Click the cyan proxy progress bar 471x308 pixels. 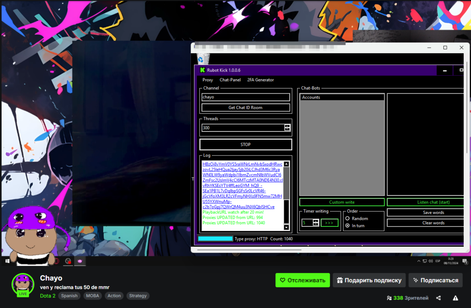tap(215, 239)
